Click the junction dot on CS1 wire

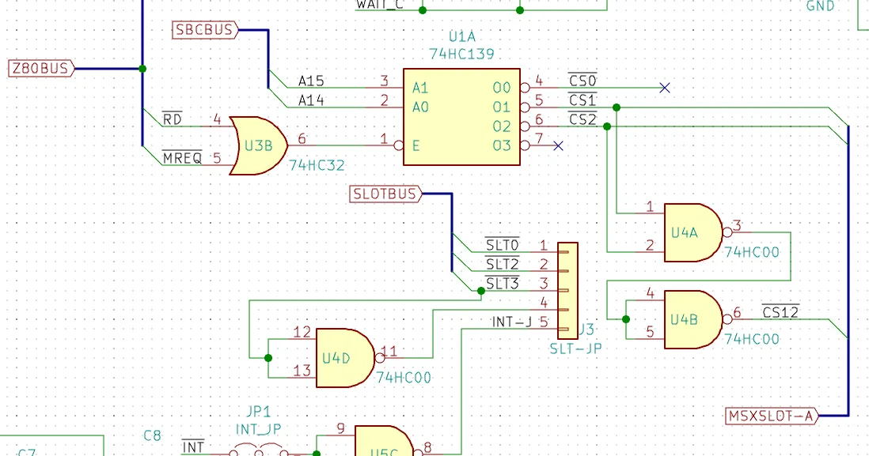click(617, 107)
